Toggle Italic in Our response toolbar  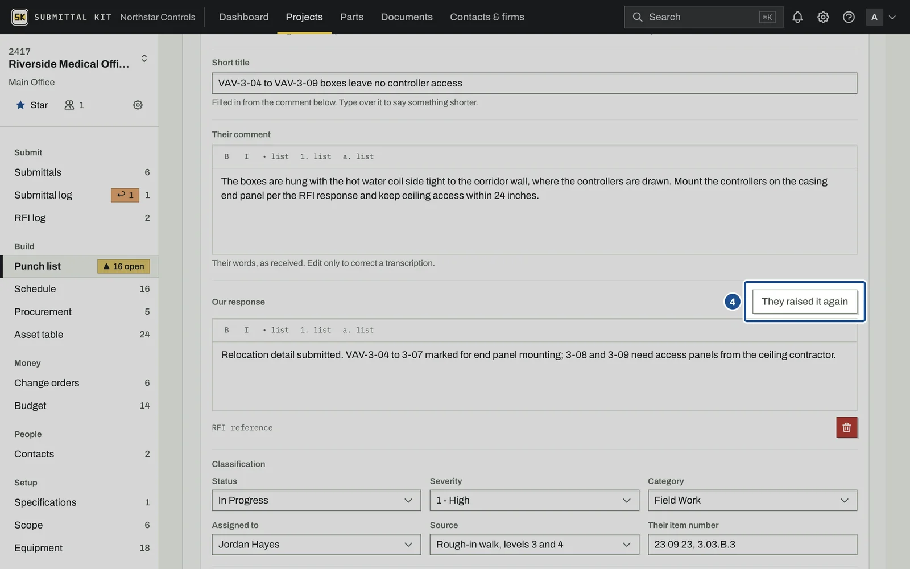coord(246,330)
